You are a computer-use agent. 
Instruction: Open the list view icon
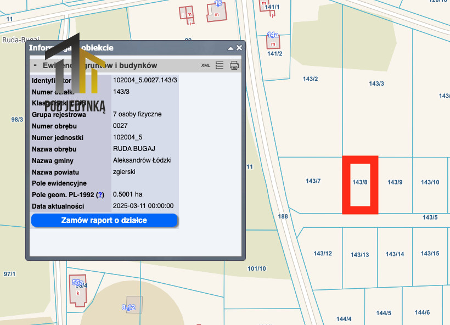tap(220, 65)
